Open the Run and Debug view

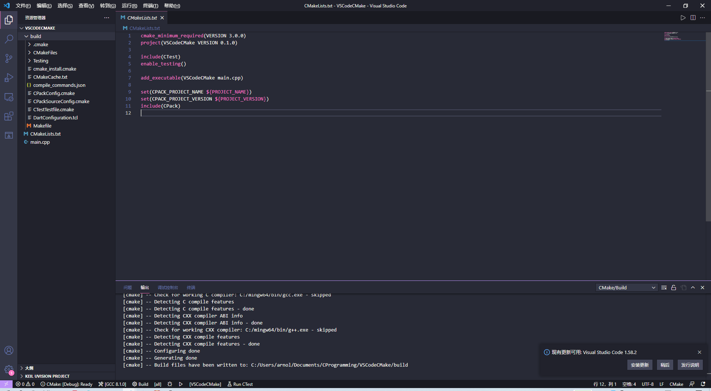click(x=9, y=78)
